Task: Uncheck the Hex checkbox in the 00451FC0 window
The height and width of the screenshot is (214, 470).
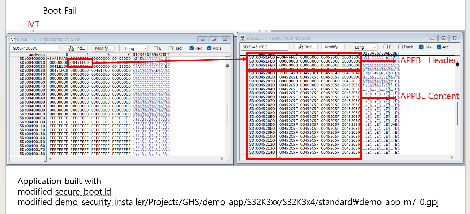Action: point(422,47)
